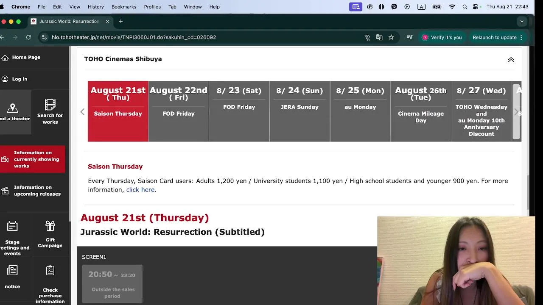Image resolution: width=543 pixels, height=305 pixels.
Task: Select August 22nd (Fri) date tab
Action: pyautogui.click(x=179, y=111)
